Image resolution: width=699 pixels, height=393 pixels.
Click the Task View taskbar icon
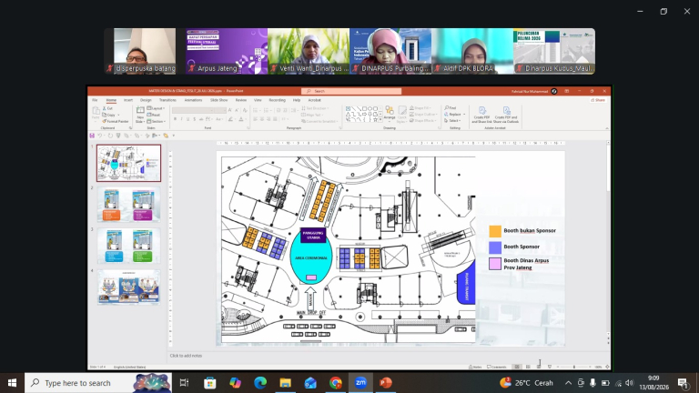[x=184, y=383]
